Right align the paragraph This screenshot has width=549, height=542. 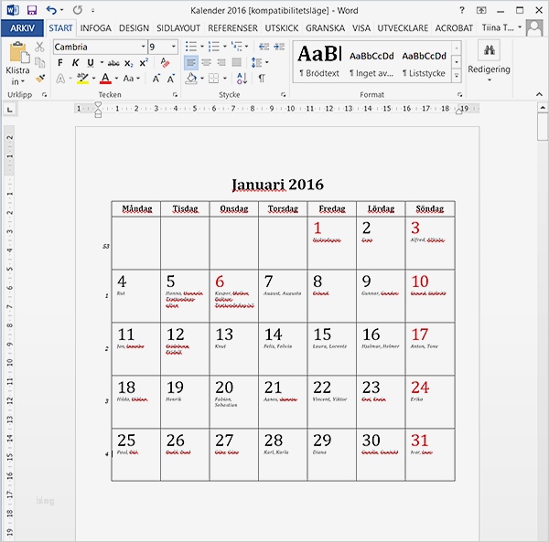[221, 62]
